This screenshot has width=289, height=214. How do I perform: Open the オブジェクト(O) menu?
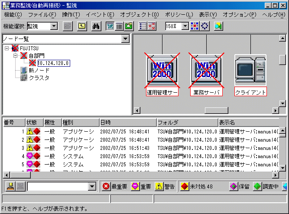pos(140,15)
